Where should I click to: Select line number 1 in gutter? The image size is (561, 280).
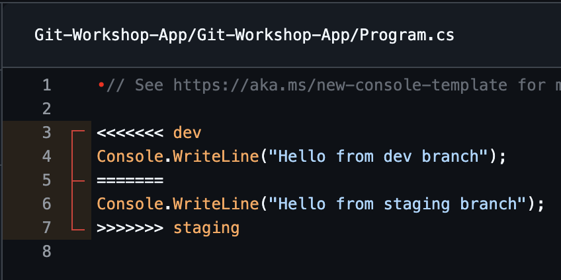(x=47, y=85)
